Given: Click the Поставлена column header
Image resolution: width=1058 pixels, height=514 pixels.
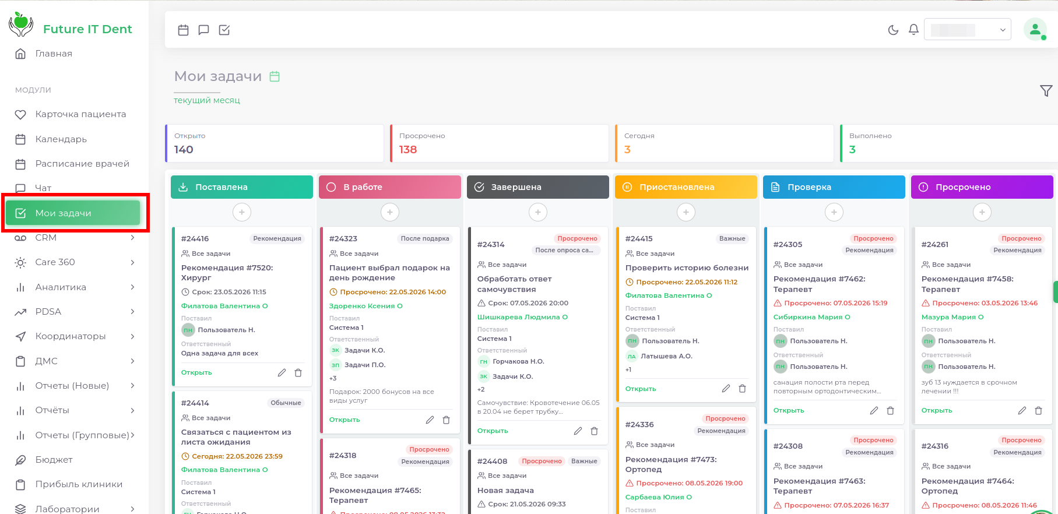Looking at the screenshot, I should [x=242, y=187].
